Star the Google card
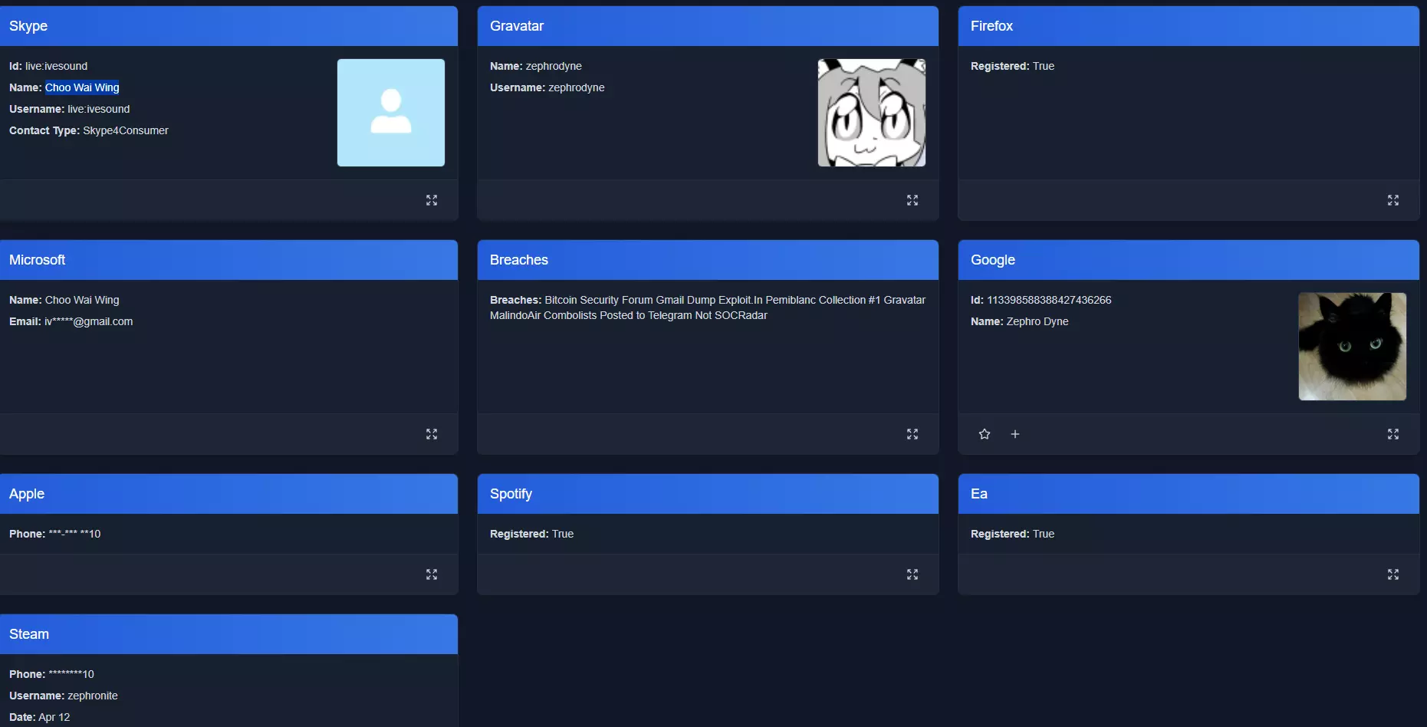The width and height of the screenshot is (1427, 727). click(x=985, y=434)
